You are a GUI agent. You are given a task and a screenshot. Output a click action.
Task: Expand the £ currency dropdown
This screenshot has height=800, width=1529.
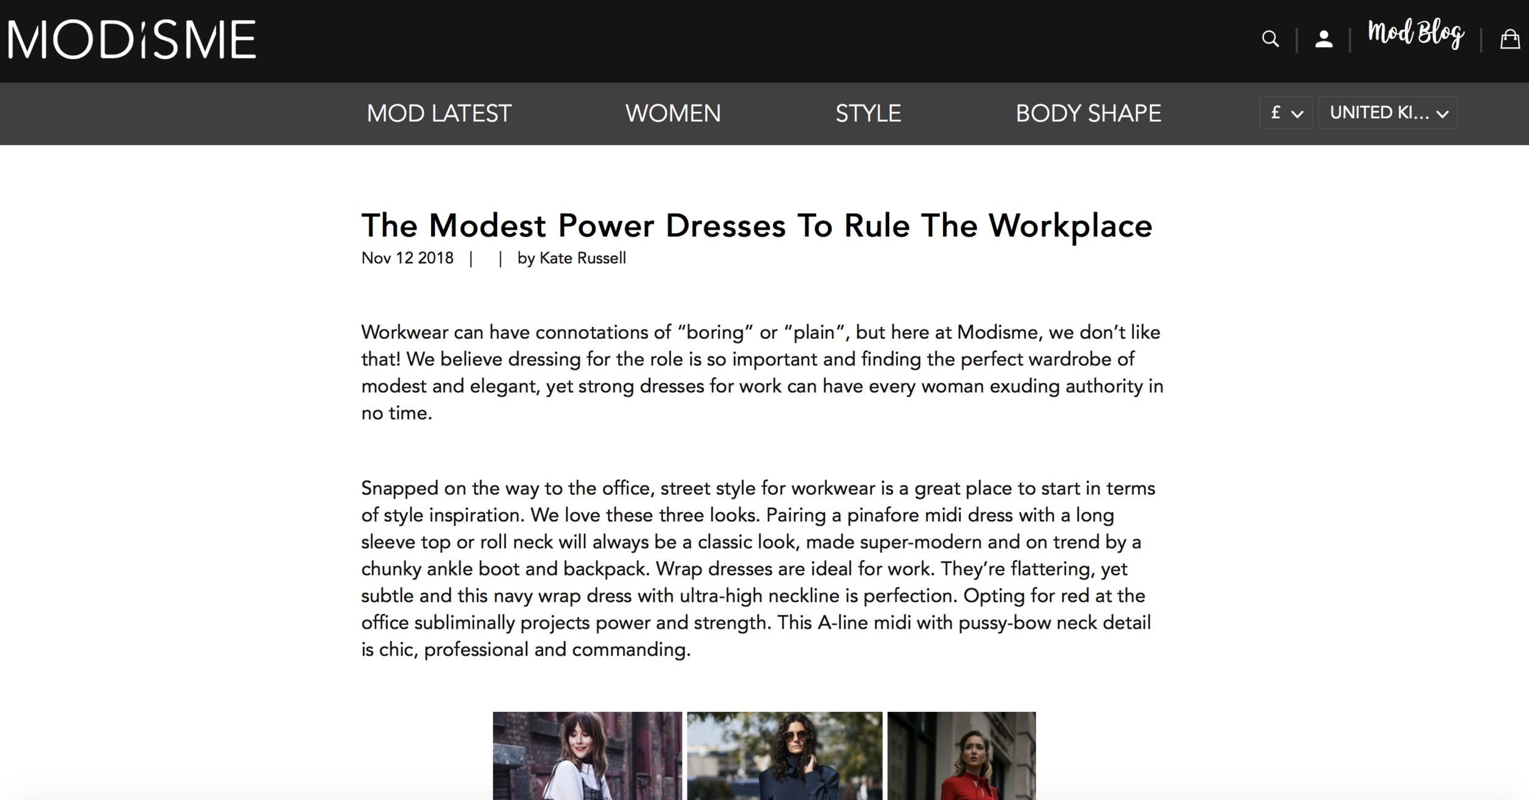1286,113
